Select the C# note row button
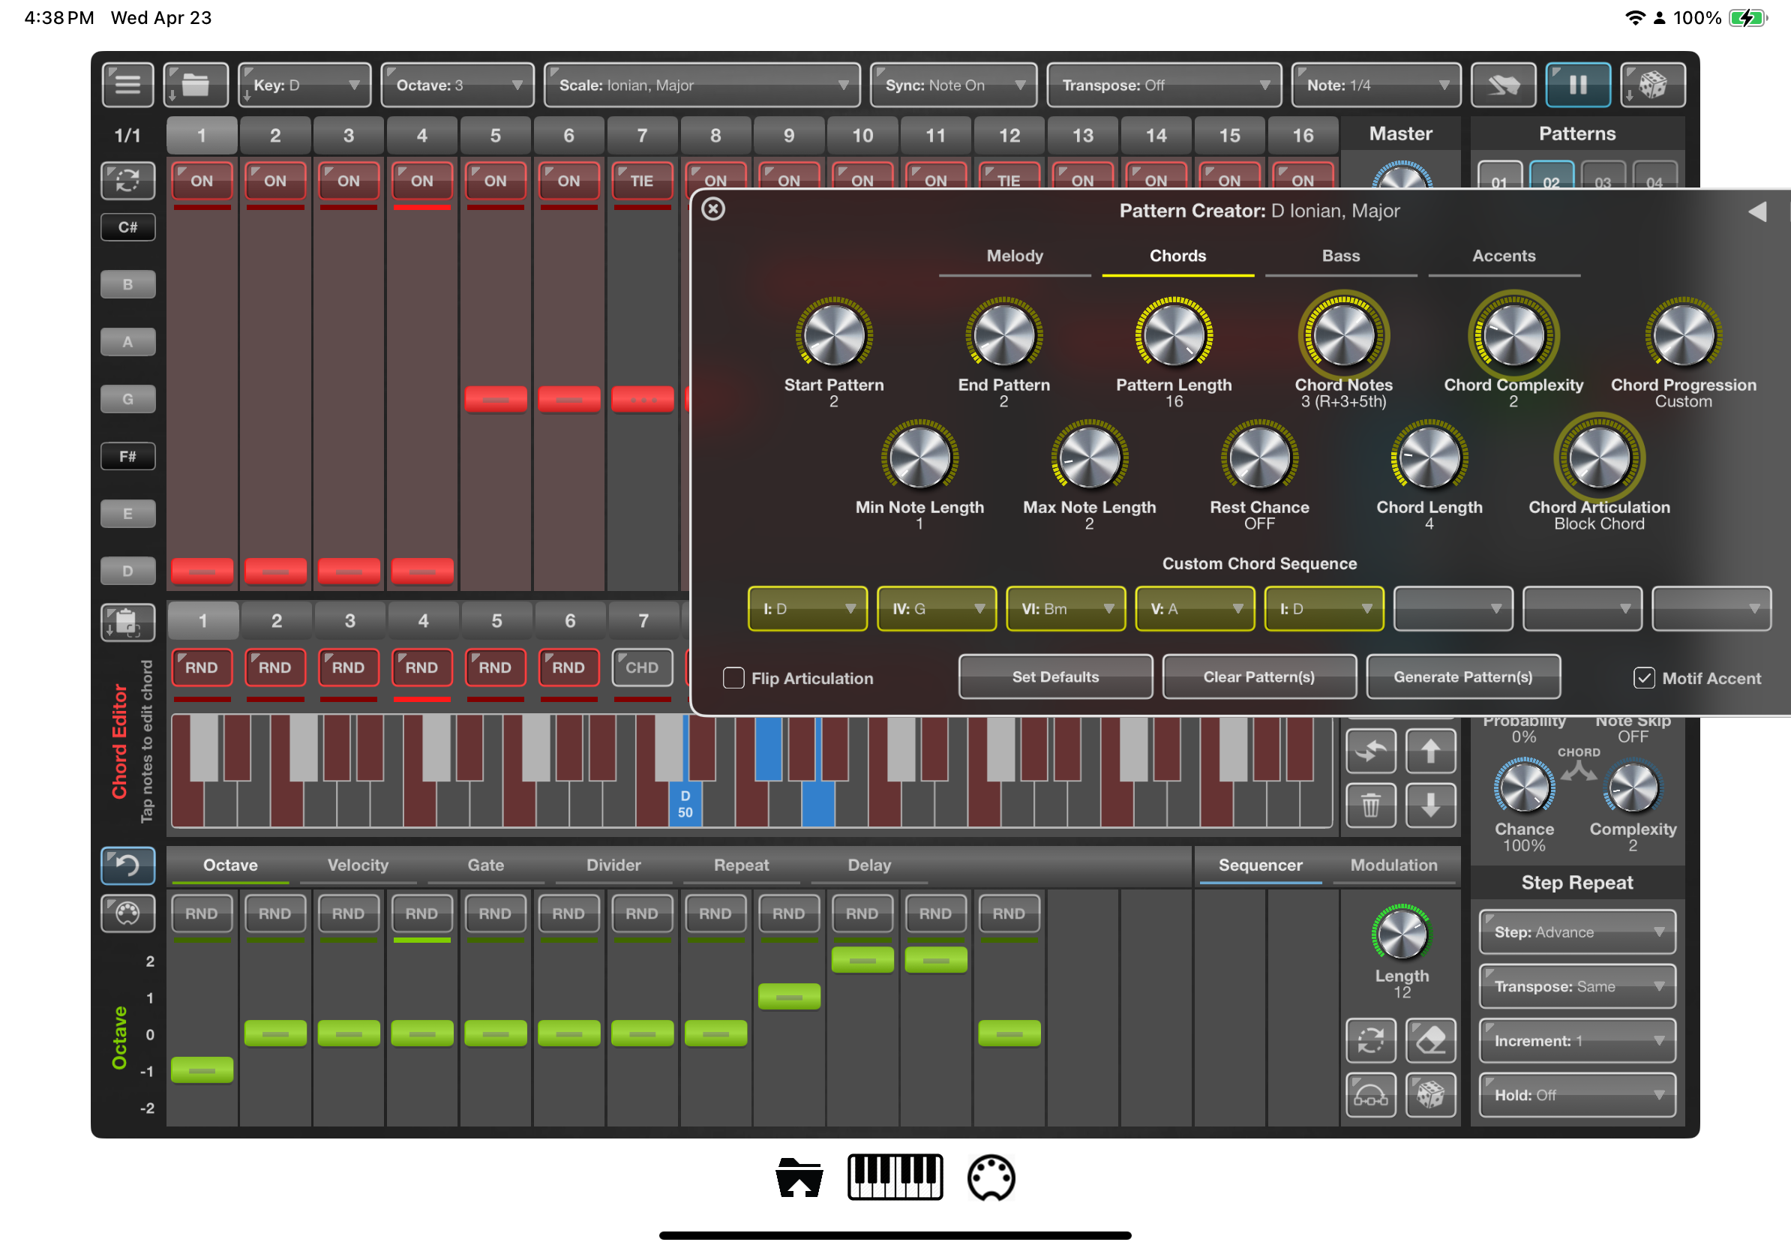This screenshot has width=1791, height=1251. (128, 228)
